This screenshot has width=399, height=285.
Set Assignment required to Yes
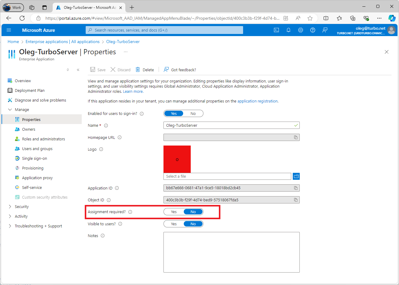point(173,212)
